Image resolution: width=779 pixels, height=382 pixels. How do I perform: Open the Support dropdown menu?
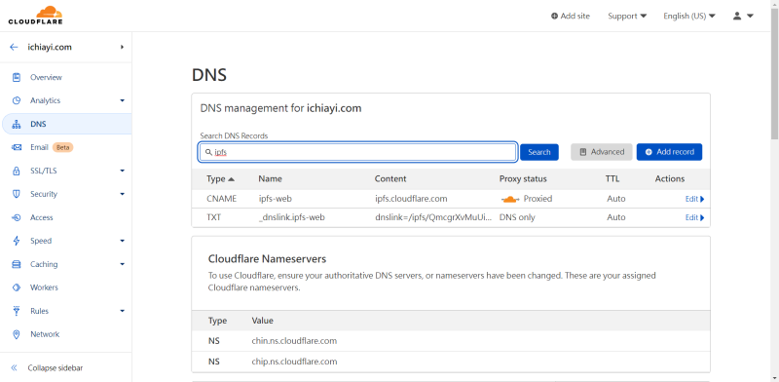627,16
